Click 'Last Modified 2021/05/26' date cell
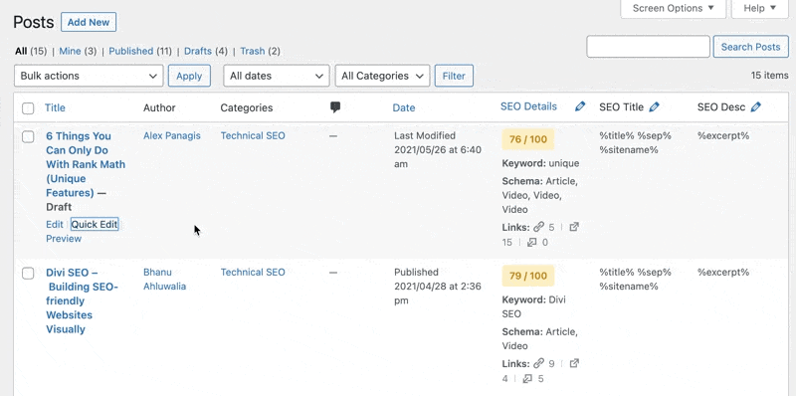The width and height of the screenshot is (796, 396). click(438, 150)
